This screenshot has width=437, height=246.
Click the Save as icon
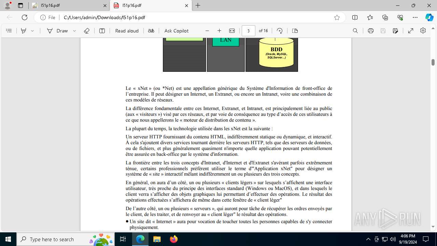coord(395,31)
